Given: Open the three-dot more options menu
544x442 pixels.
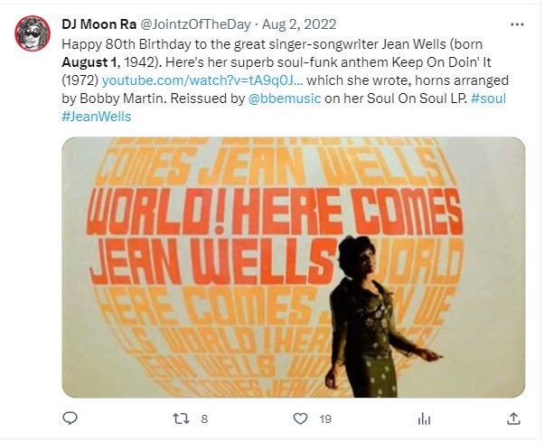Looking at the screenshot, I should pyautogui.click(x=517, y=24).
